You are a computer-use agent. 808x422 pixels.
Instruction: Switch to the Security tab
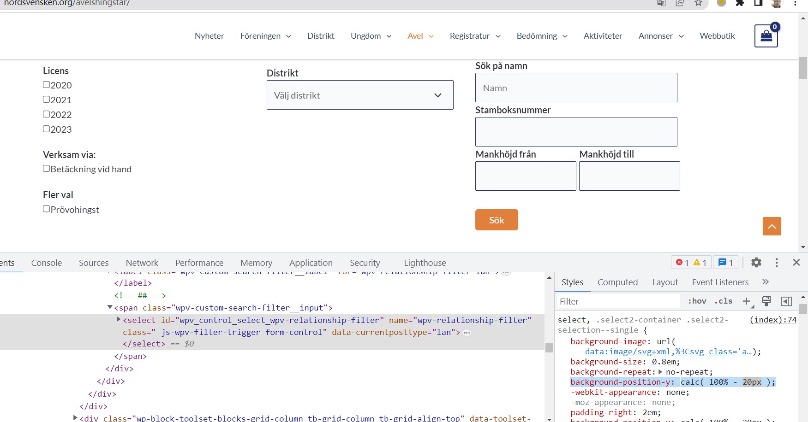pos(365,263)
